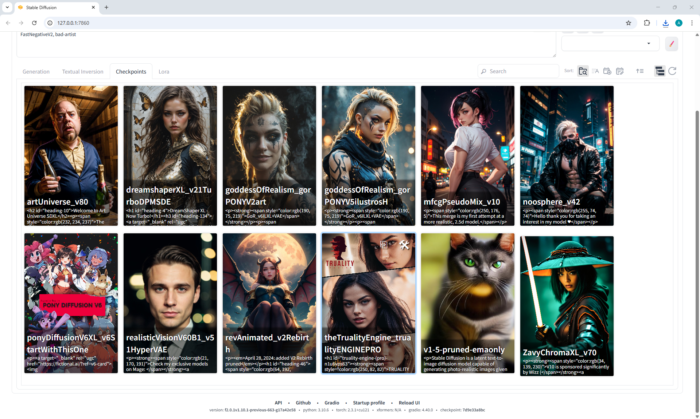Viewport: 700px width, 419px height.
Task: Toggle directory tree view button
Action: [x=660, y=71]
